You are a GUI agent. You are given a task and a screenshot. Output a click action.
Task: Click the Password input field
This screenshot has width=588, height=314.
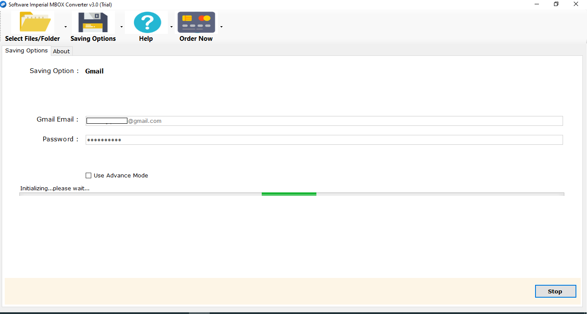pos(324,140)
